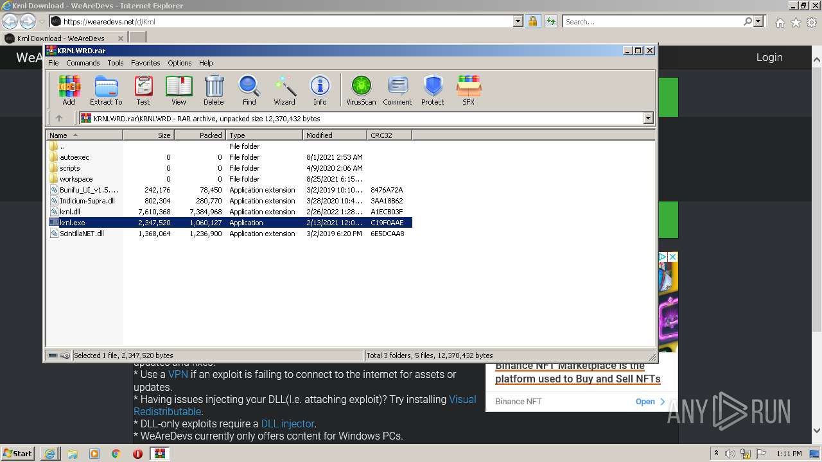Open the Help menu in WinRAR

(x=206, y=63)
